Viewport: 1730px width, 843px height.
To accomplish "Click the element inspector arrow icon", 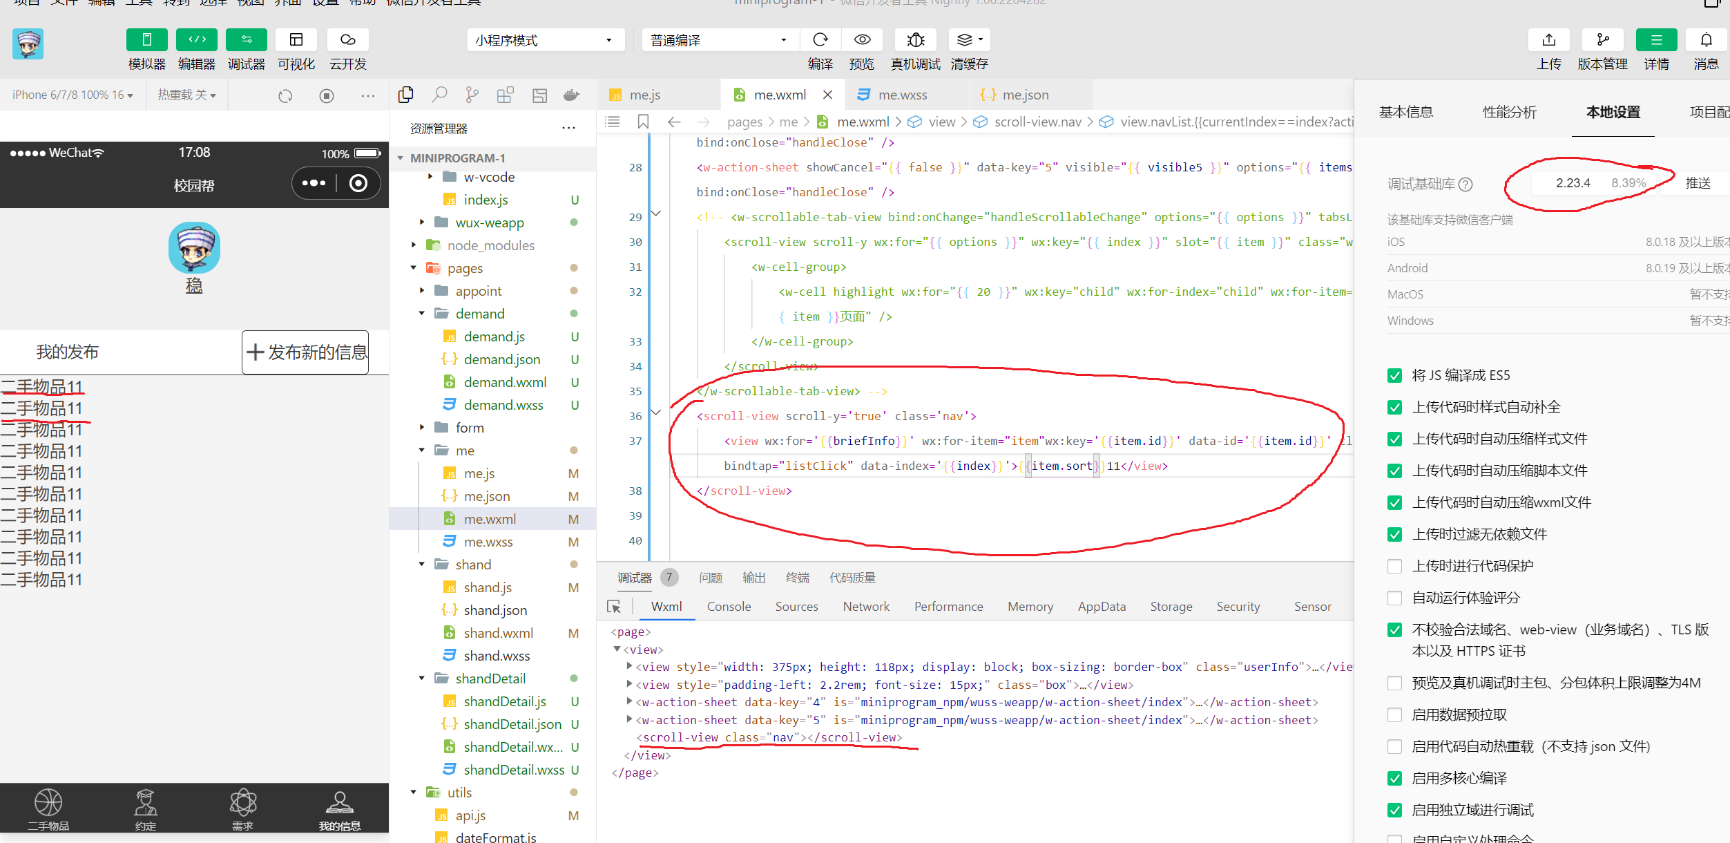I will (x=613, y=607).
